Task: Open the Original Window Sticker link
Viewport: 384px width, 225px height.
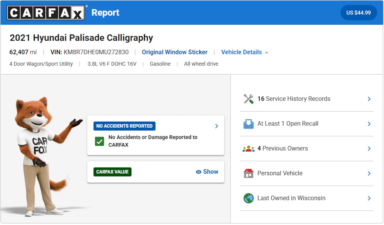Action: [174, 52]
